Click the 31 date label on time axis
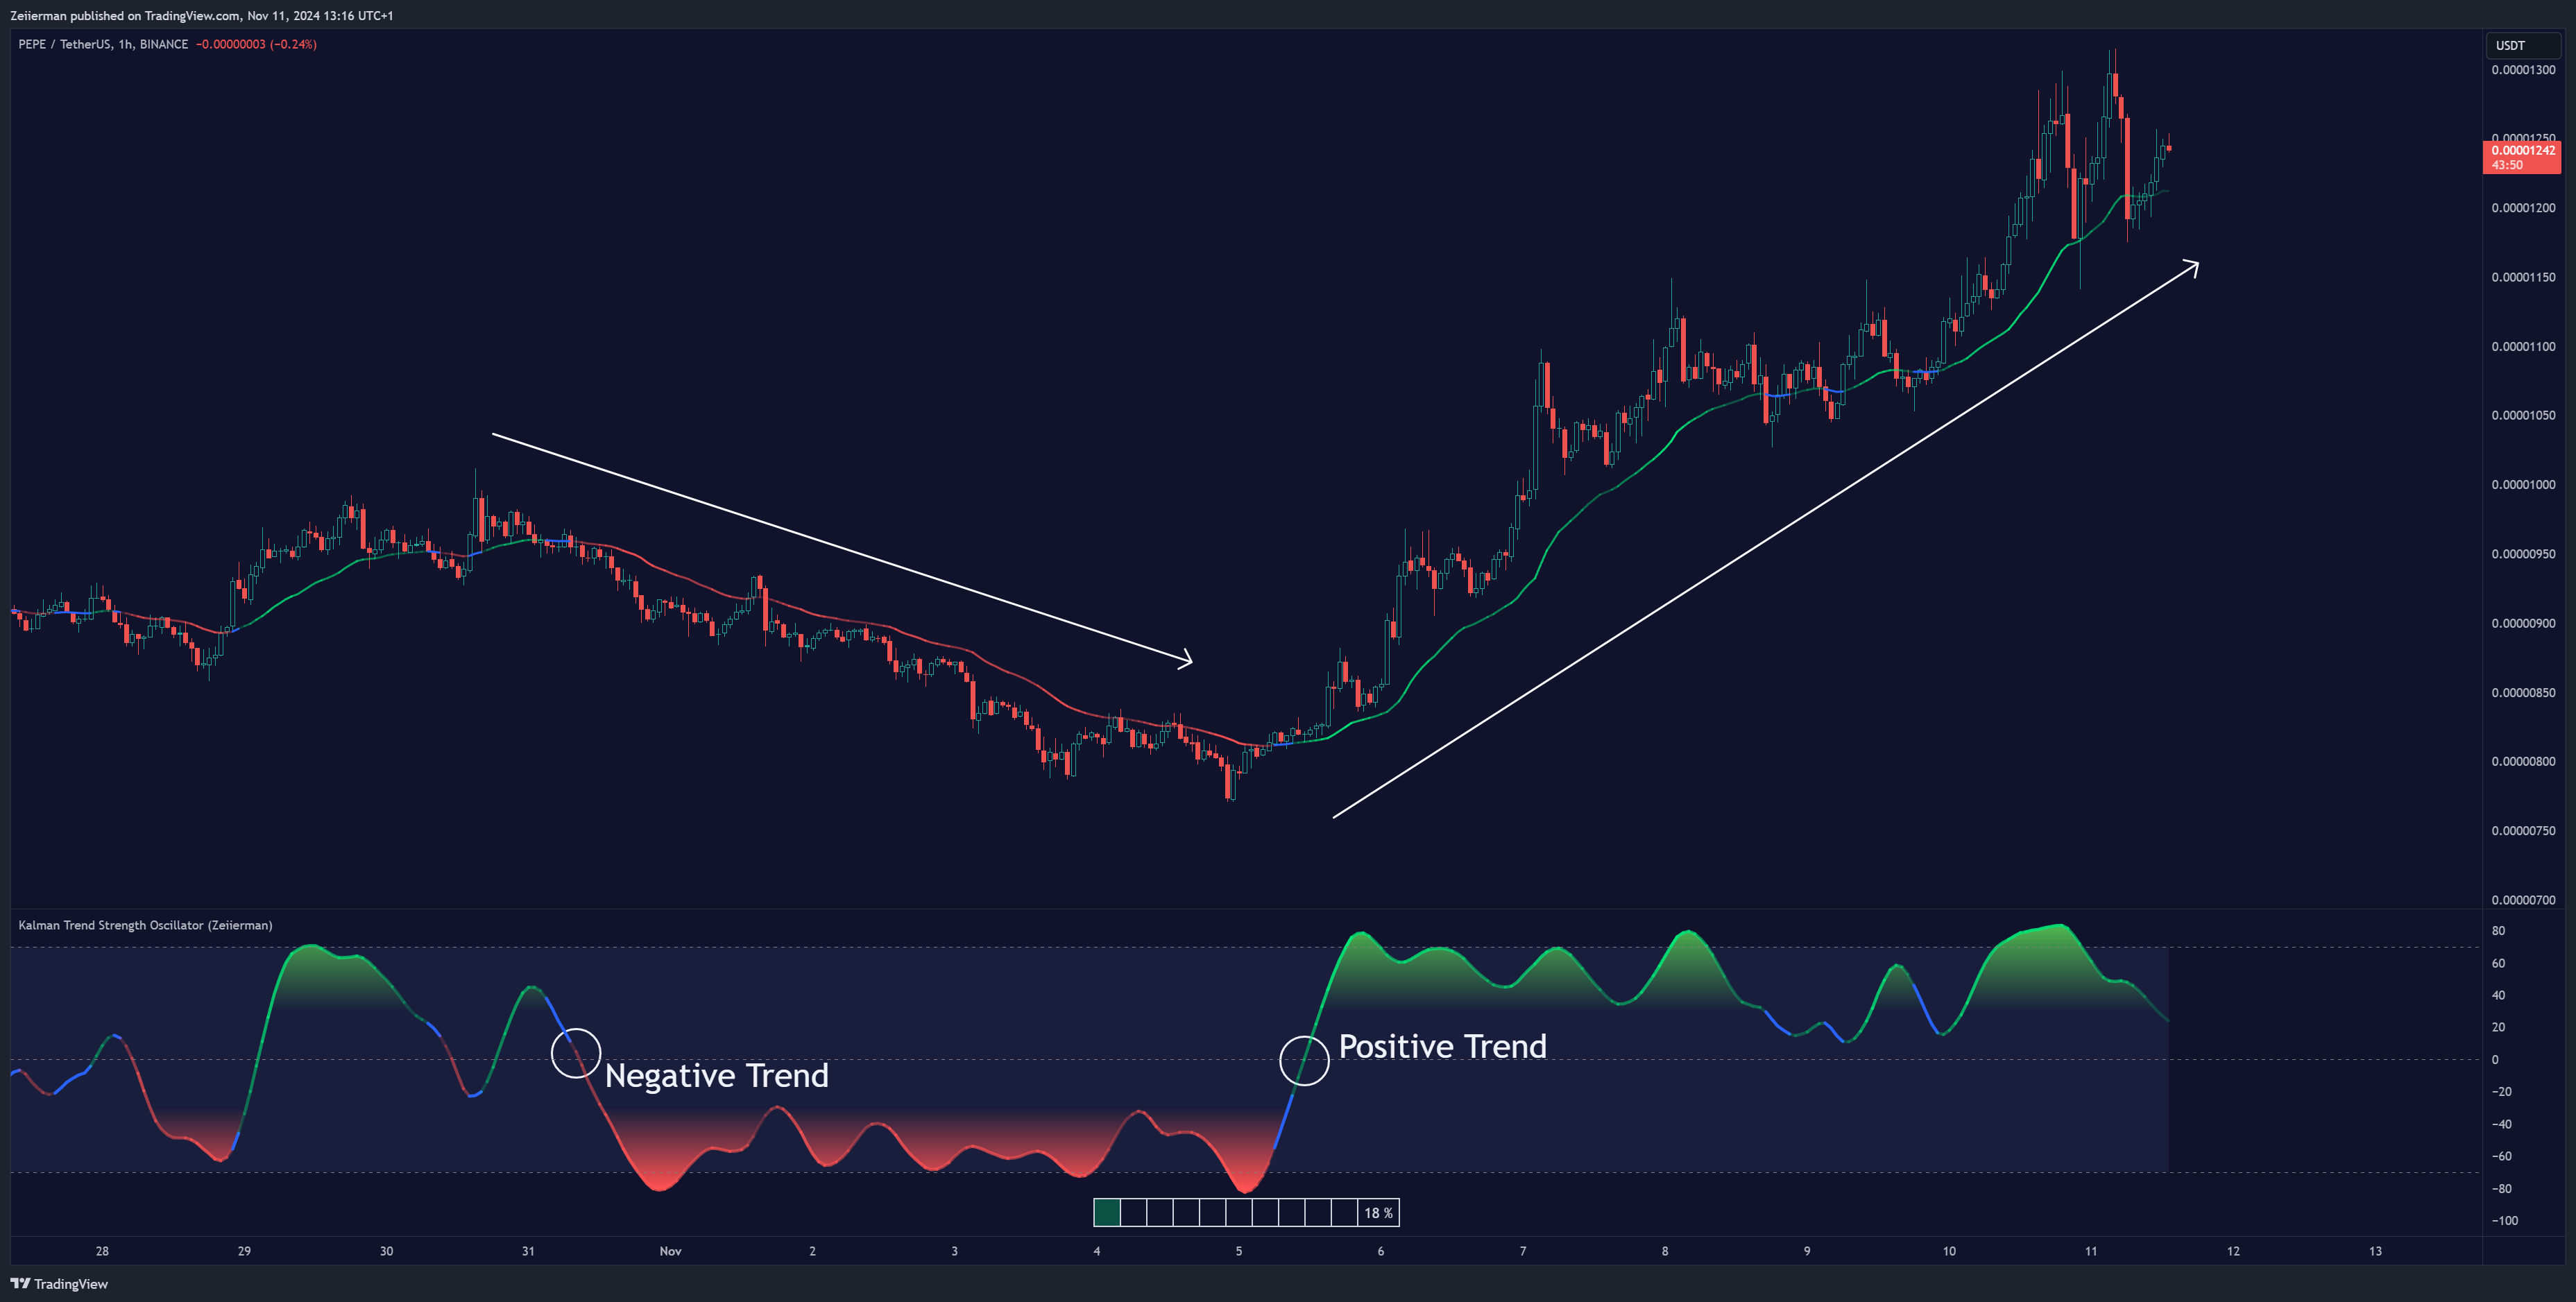The image size is (2576, 1302). coord(528,1251)
